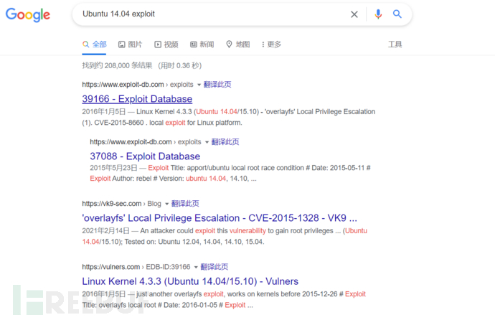Click the snippet date '2021年2月14日'
Screen dimensions: 495x320
(105, 231)
